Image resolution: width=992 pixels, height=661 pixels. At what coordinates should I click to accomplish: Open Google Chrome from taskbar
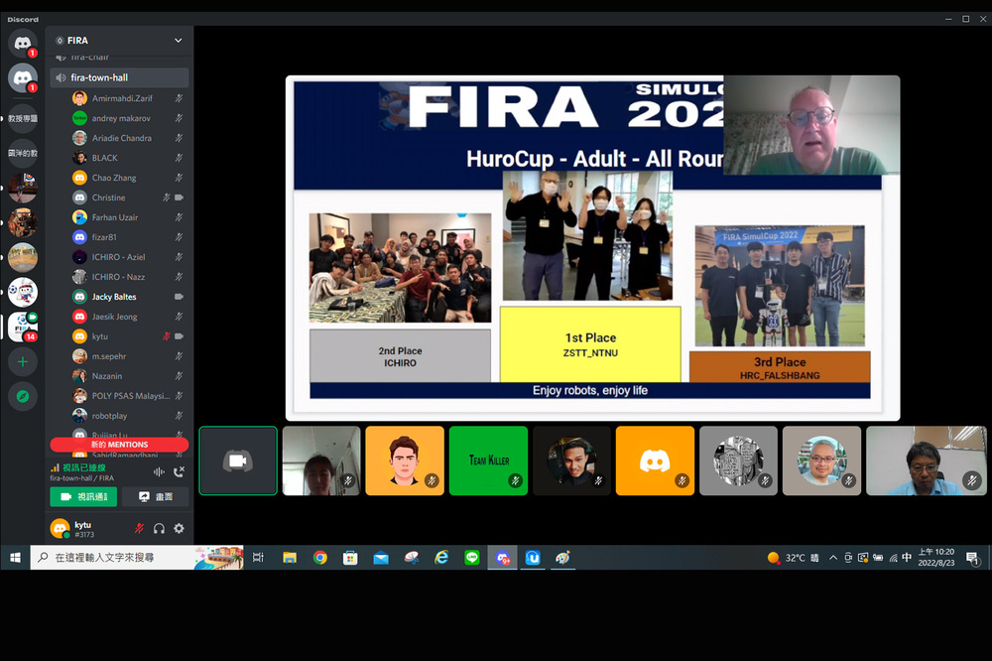[320, 557]
